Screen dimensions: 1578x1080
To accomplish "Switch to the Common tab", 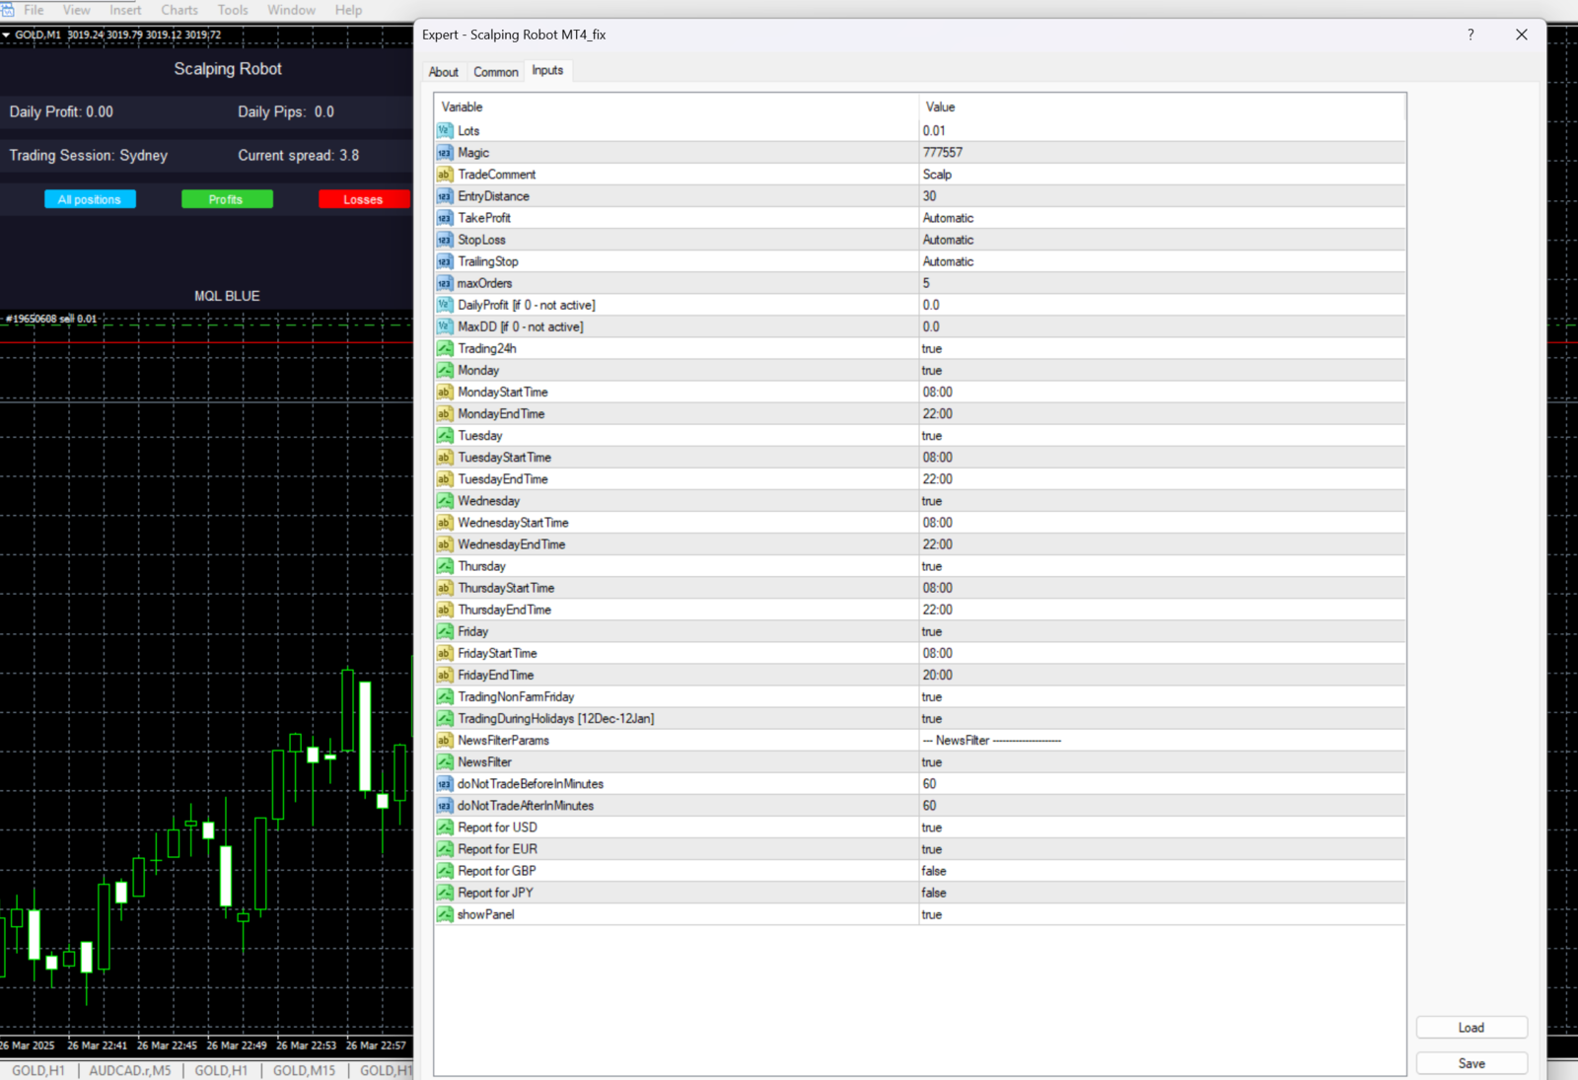I will (x=495, y=72).
